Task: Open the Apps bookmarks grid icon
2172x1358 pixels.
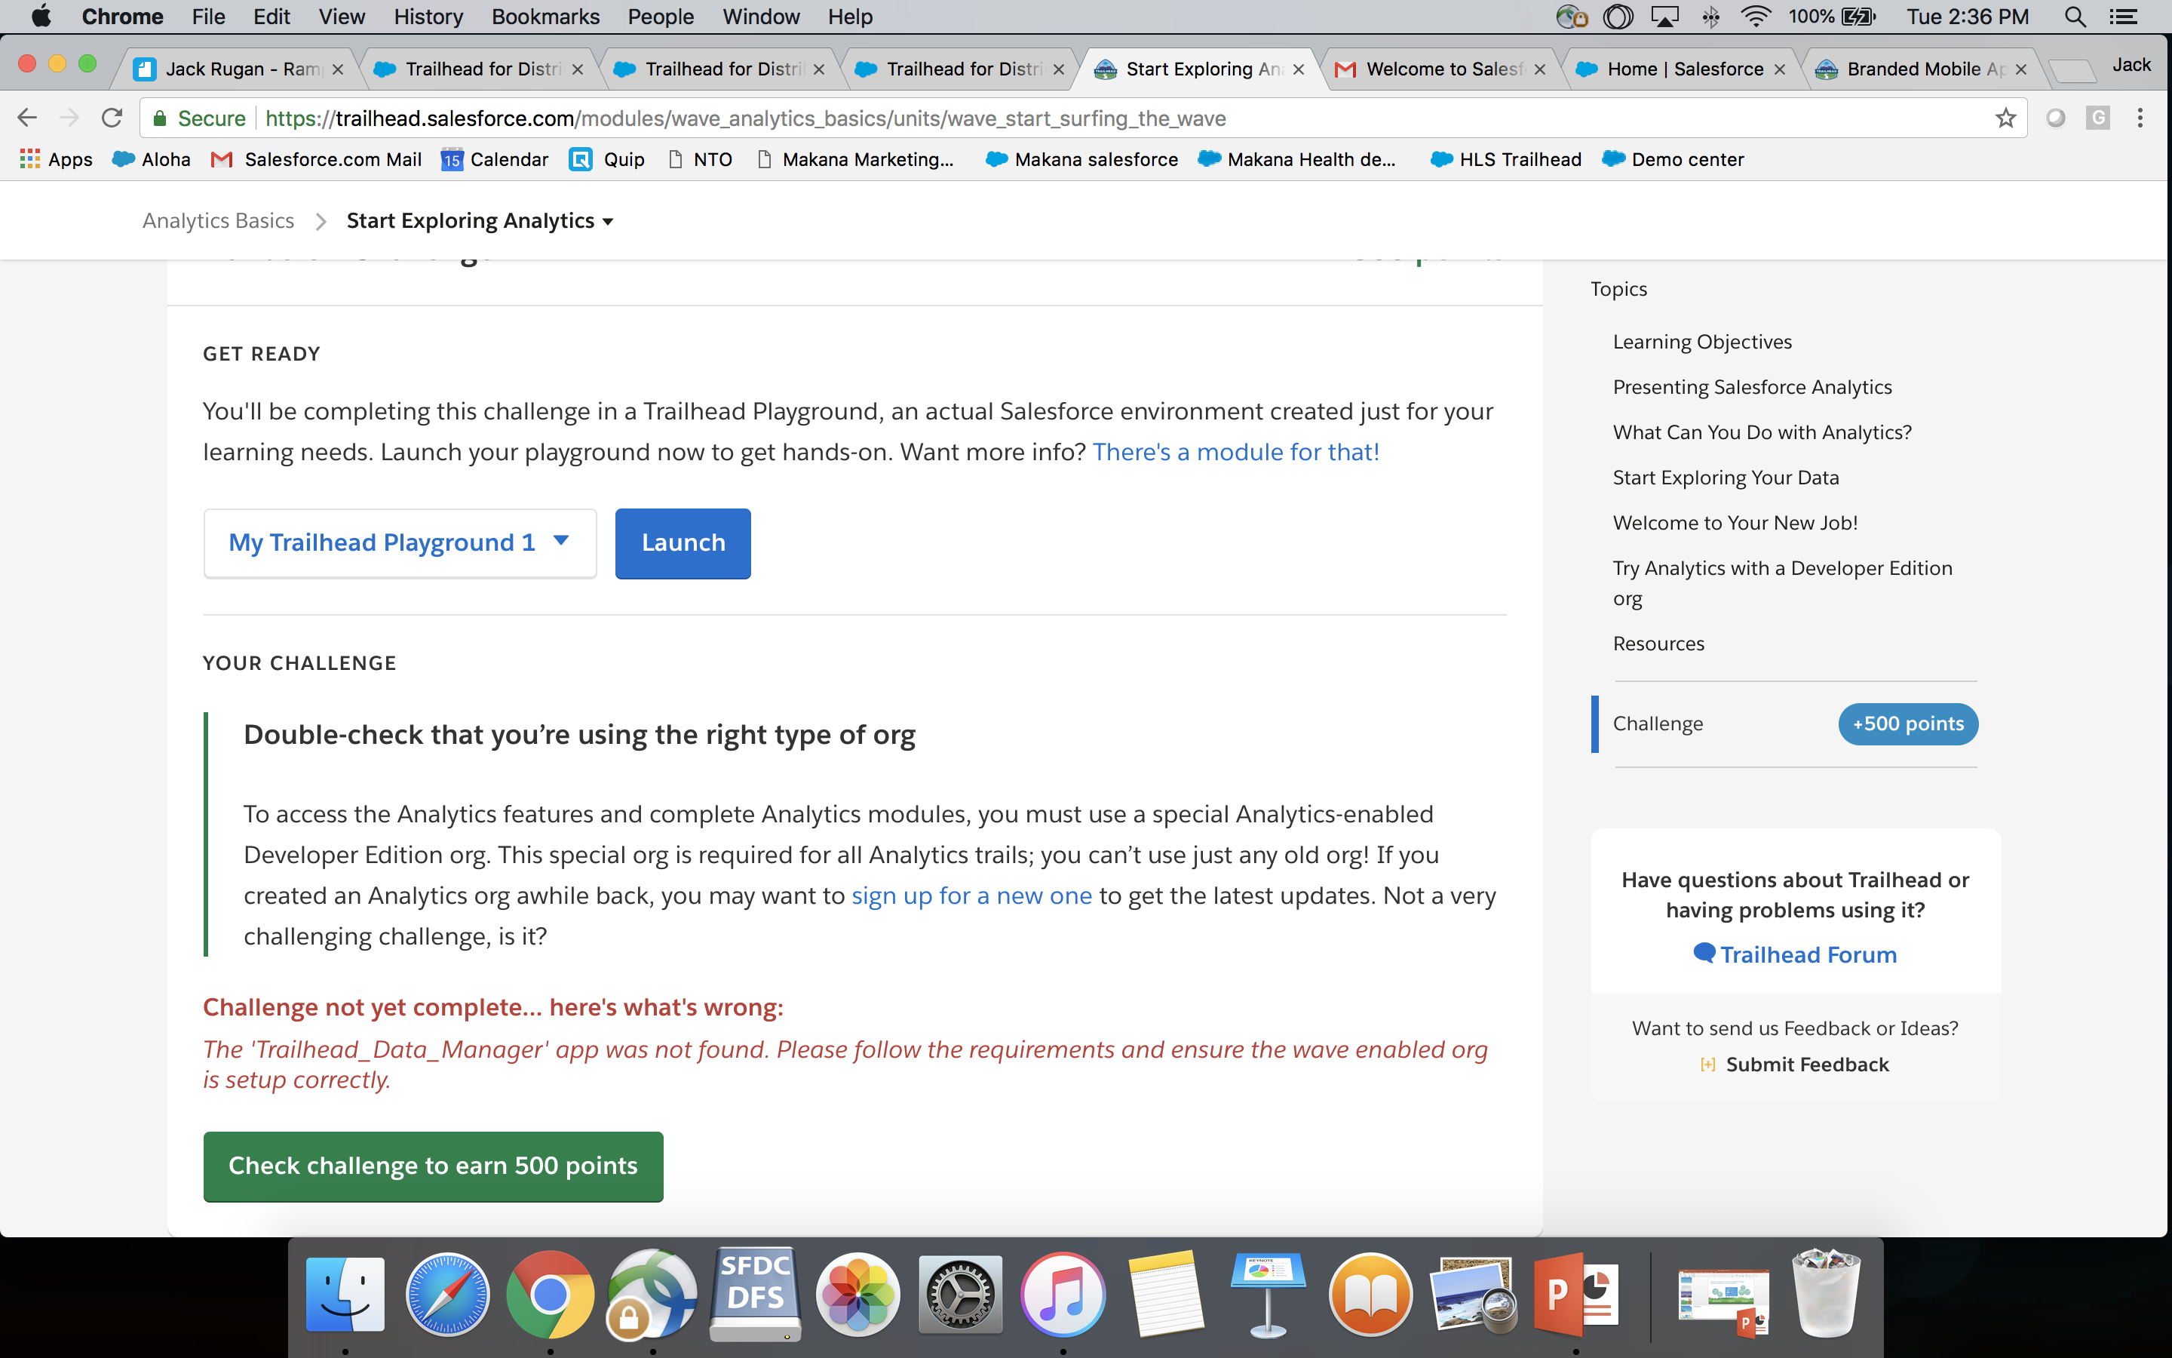Action: pos(29,159)
